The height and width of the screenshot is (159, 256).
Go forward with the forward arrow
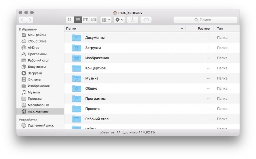point(30,20)
